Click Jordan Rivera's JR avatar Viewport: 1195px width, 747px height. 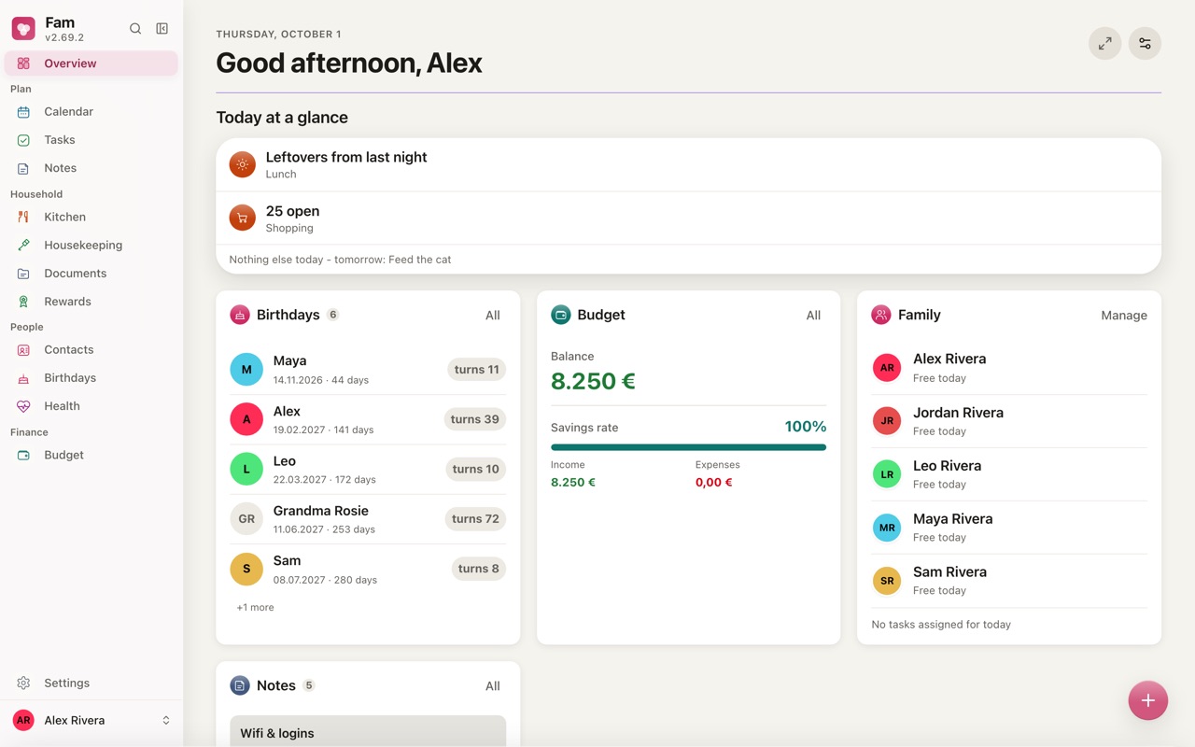pyautogui.click(x=887, y=421)
